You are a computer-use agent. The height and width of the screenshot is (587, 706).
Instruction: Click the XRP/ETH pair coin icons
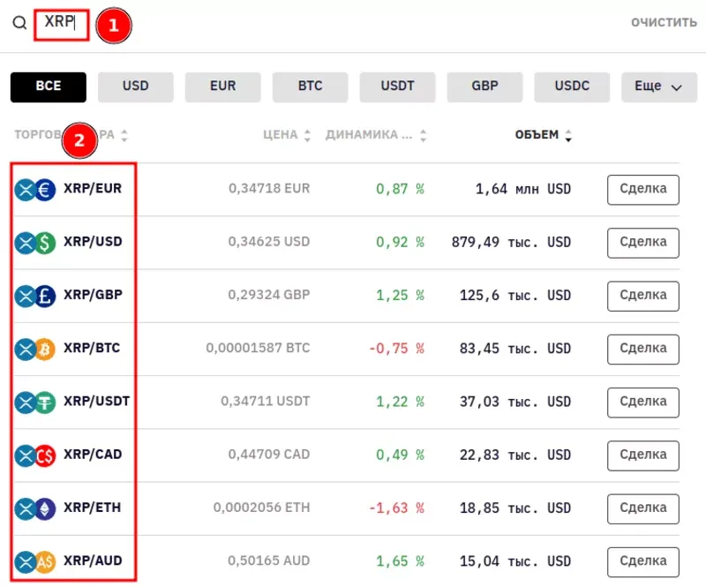pyautogui.click(x=35, y=508)
